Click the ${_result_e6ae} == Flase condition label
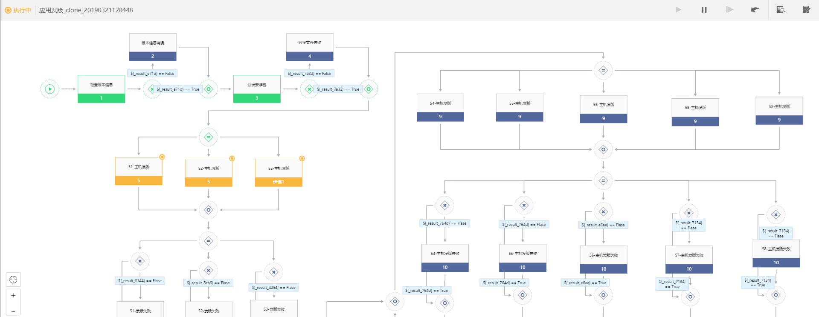Image resolution: width=819 pixels, height=317 pixels. [603, 225]
